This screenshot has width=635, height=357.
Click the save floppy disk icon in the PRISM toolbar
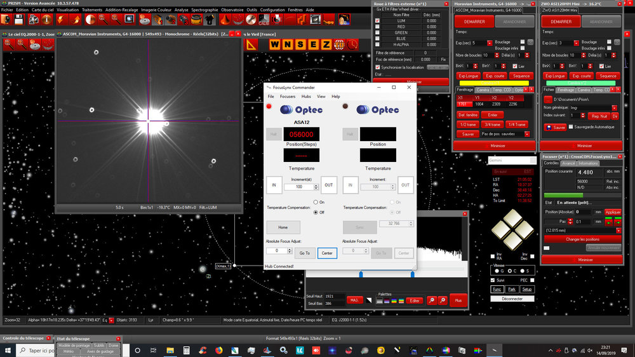18,20
